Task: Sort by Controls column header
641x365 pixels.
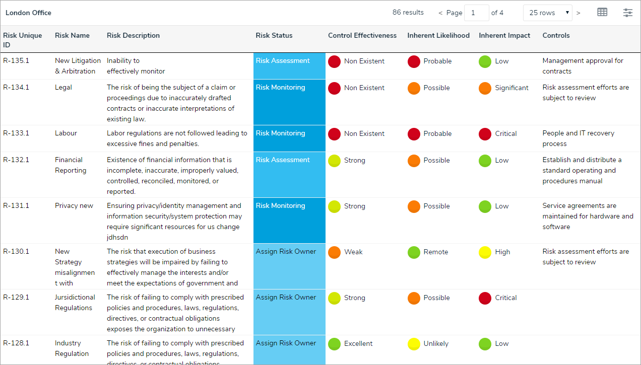Action: (556, 36)
